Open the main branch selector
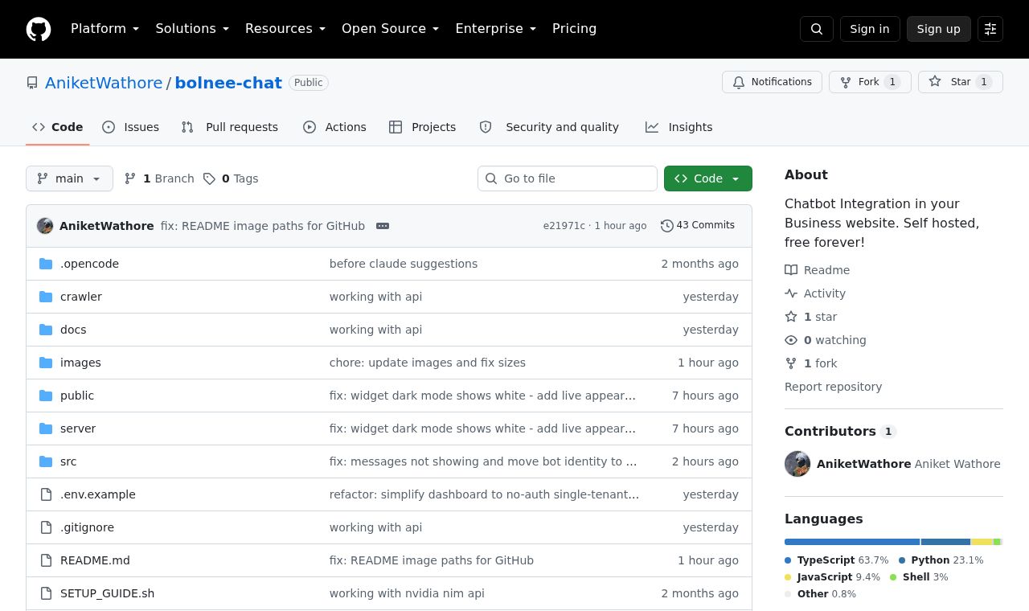The width and height of the screenshot is (1029, 611). pyautogui.click(x=69, y=178)
